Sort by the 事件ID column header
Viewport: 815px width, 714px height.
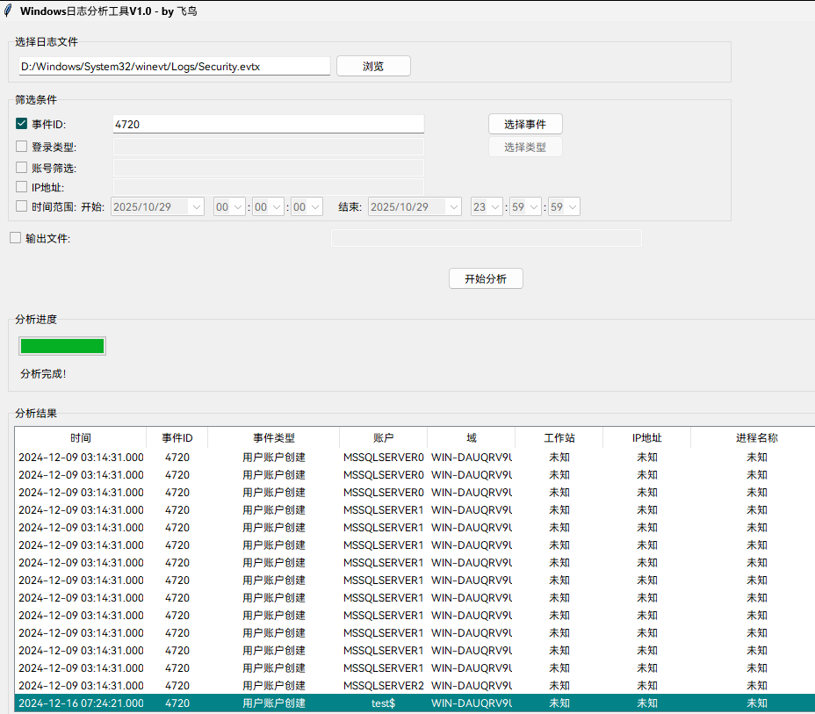[x=177, y=438]
